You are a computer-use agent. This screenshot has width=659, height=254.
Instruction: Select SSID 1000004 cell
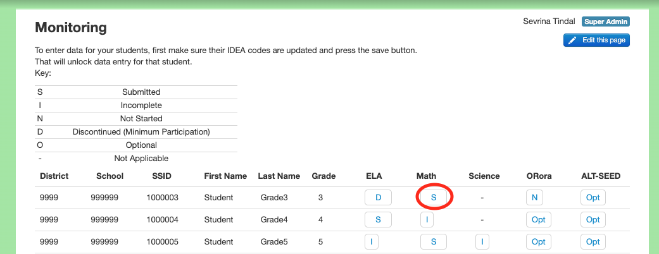pos(162,220)
